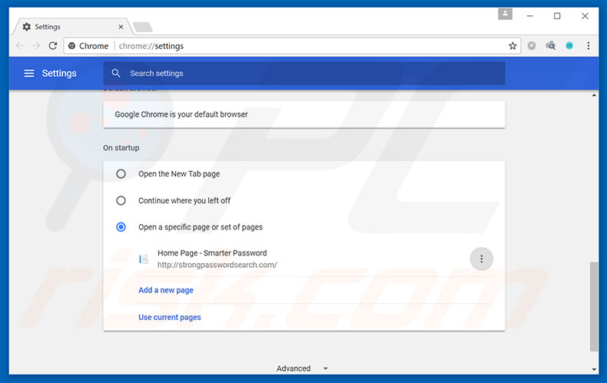This screenshot has height=383, width=607.
Task: Click the magnifier extension icon in toolbar
Action: click(x=550, y=45)
